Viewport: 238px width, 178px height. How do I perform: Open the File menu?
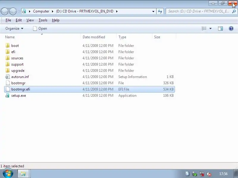[8, 20]
